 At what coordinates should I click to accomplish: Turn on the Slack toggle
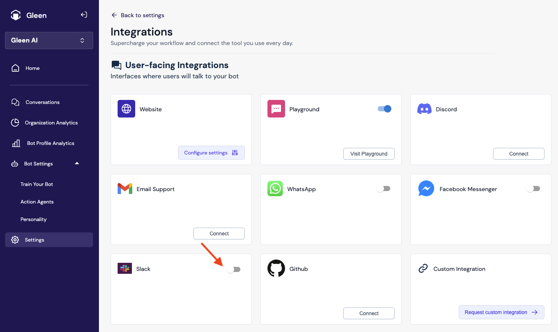pyautogui.click(x=233, y=269)
